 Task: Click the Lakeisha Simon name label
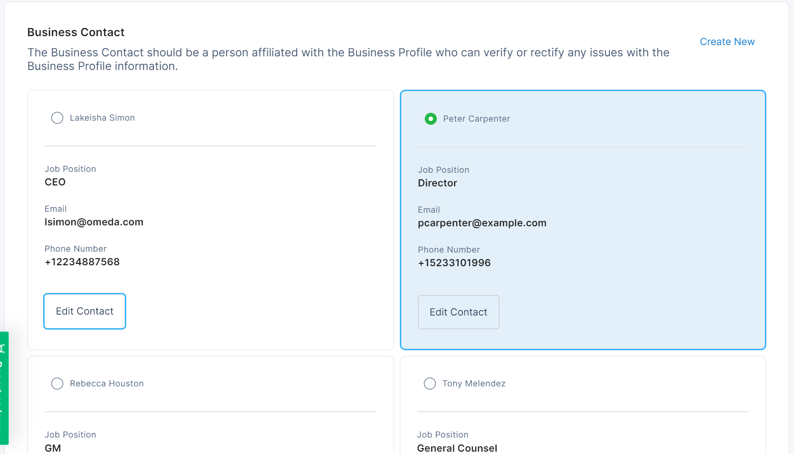[102, 118]
